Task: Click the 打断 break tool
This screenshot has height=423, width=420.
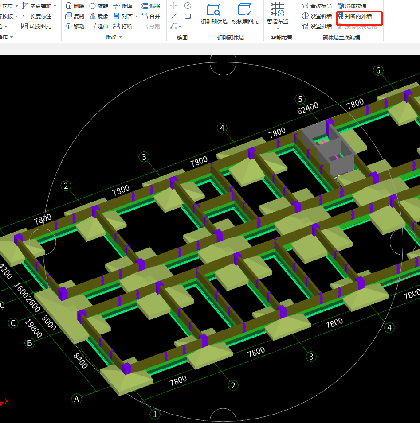Action: pos(122,26)
